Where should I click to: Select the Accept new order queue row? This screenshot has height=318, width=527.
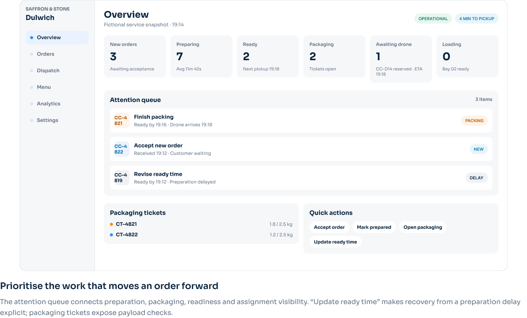(301, 149)
